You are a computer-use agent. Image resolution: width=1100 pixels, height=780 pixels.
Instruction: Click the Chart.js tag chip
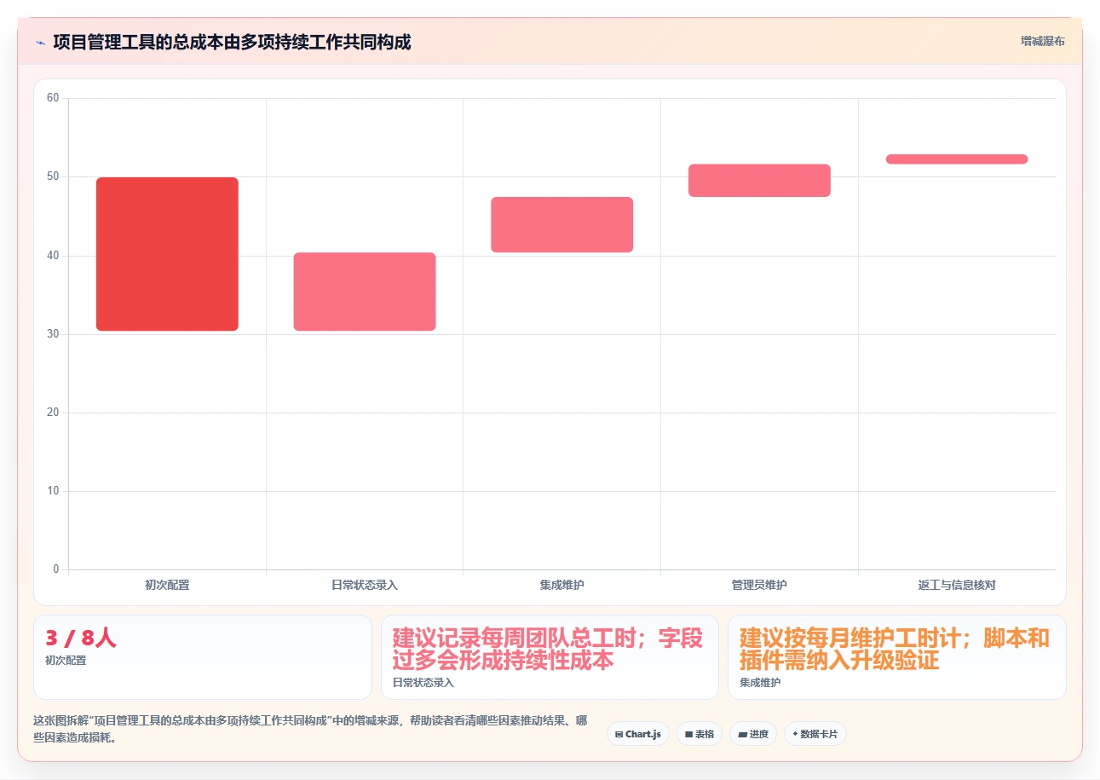point(638,734)
